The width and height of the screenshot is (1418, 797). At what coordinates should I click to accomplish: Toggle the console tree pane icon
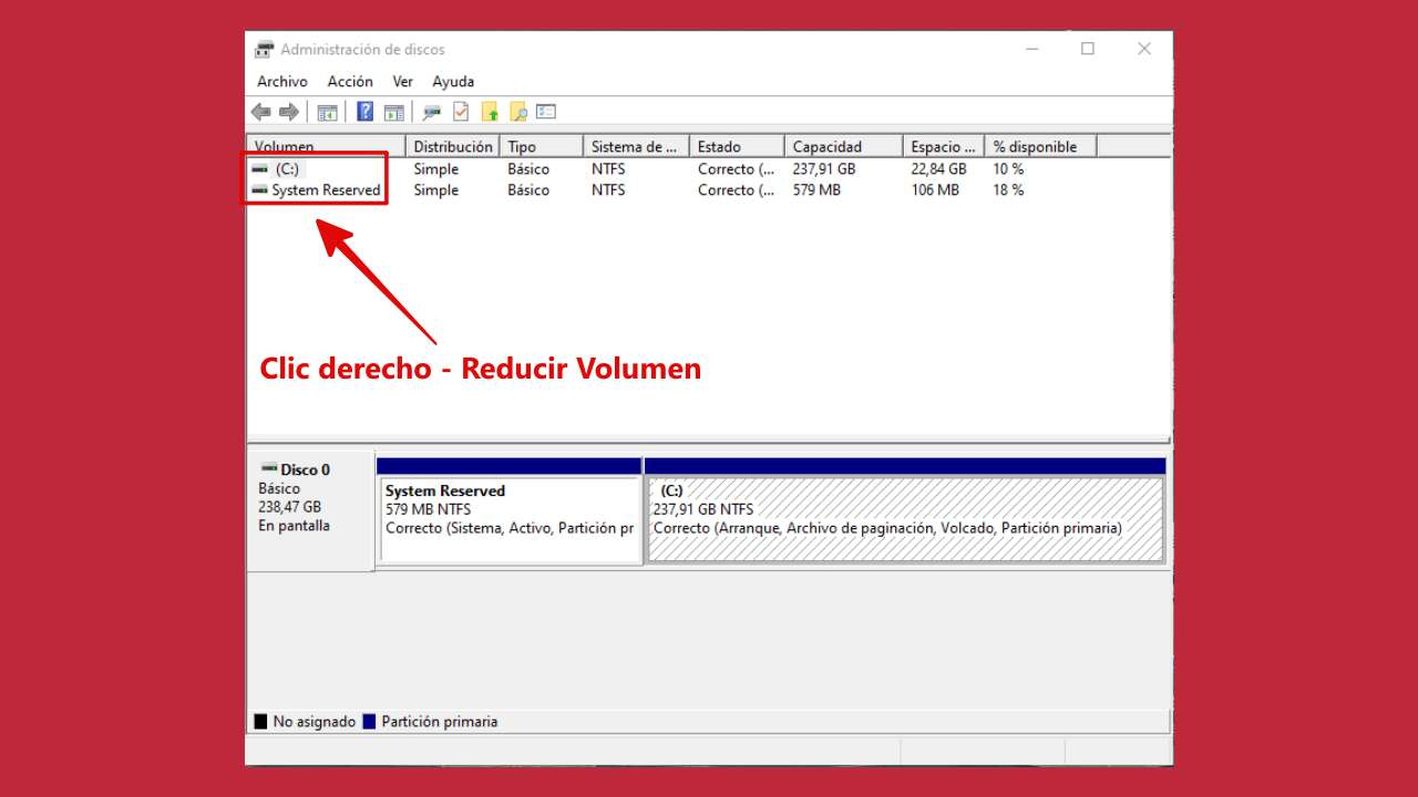(x=327, y=112)
